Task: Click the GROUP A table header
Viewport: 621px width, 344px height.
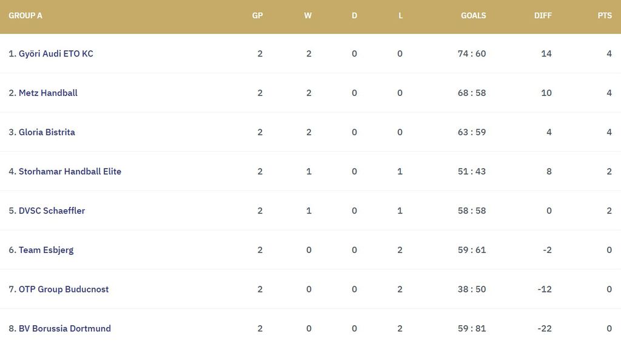Action: tap(25, 16)
